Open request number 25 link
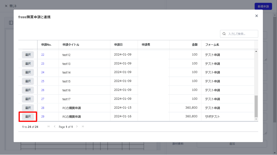Viewport: 277px width, 155px height. (x=43, y=81)
